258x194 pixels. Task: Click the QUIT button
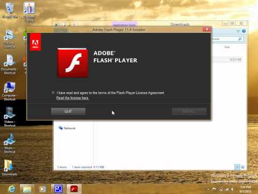(x=68, y=111)
